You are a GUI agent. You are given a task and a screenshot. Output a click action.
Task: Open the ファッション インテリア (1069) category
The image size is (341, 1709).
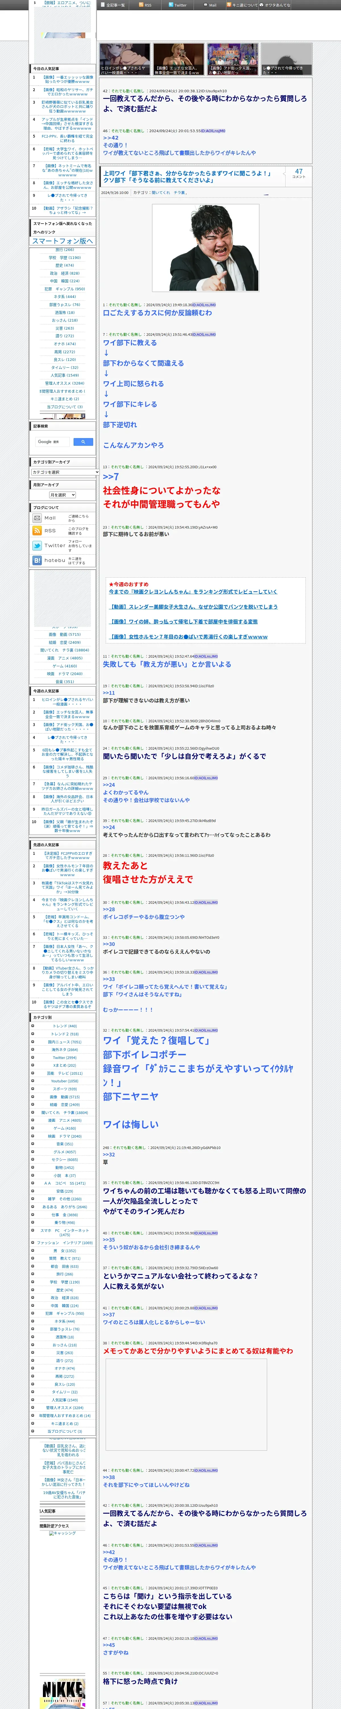(64, 1243)
